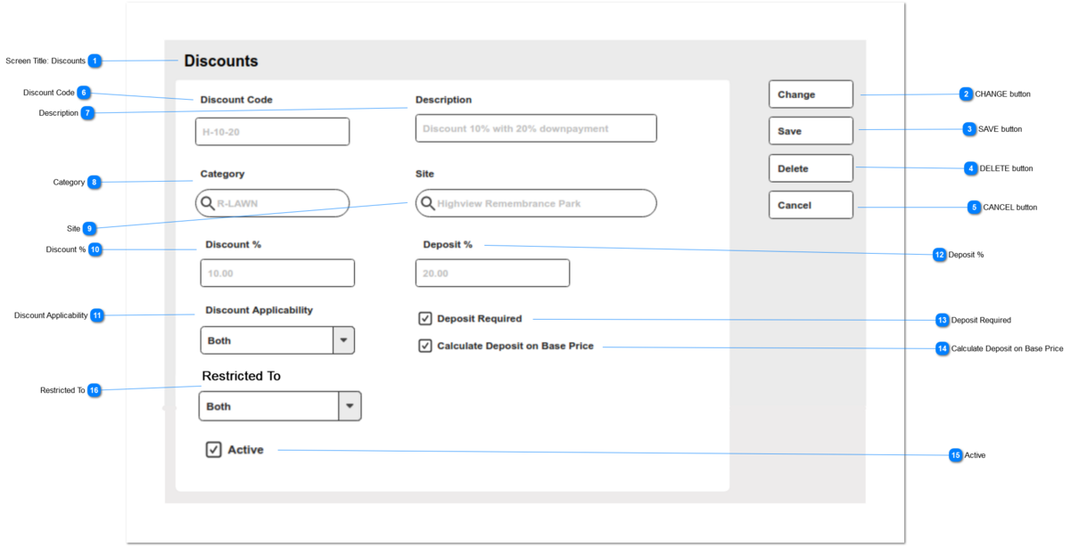Viewport: 1071px width, 547px height.
Task: Open the Discount Applicability dropdown arrow
Action: click(x=343, y=340)
